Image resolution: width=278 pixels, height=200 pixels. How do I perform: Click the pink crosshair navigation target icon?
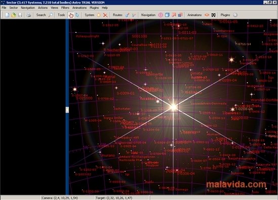point(161,15)
